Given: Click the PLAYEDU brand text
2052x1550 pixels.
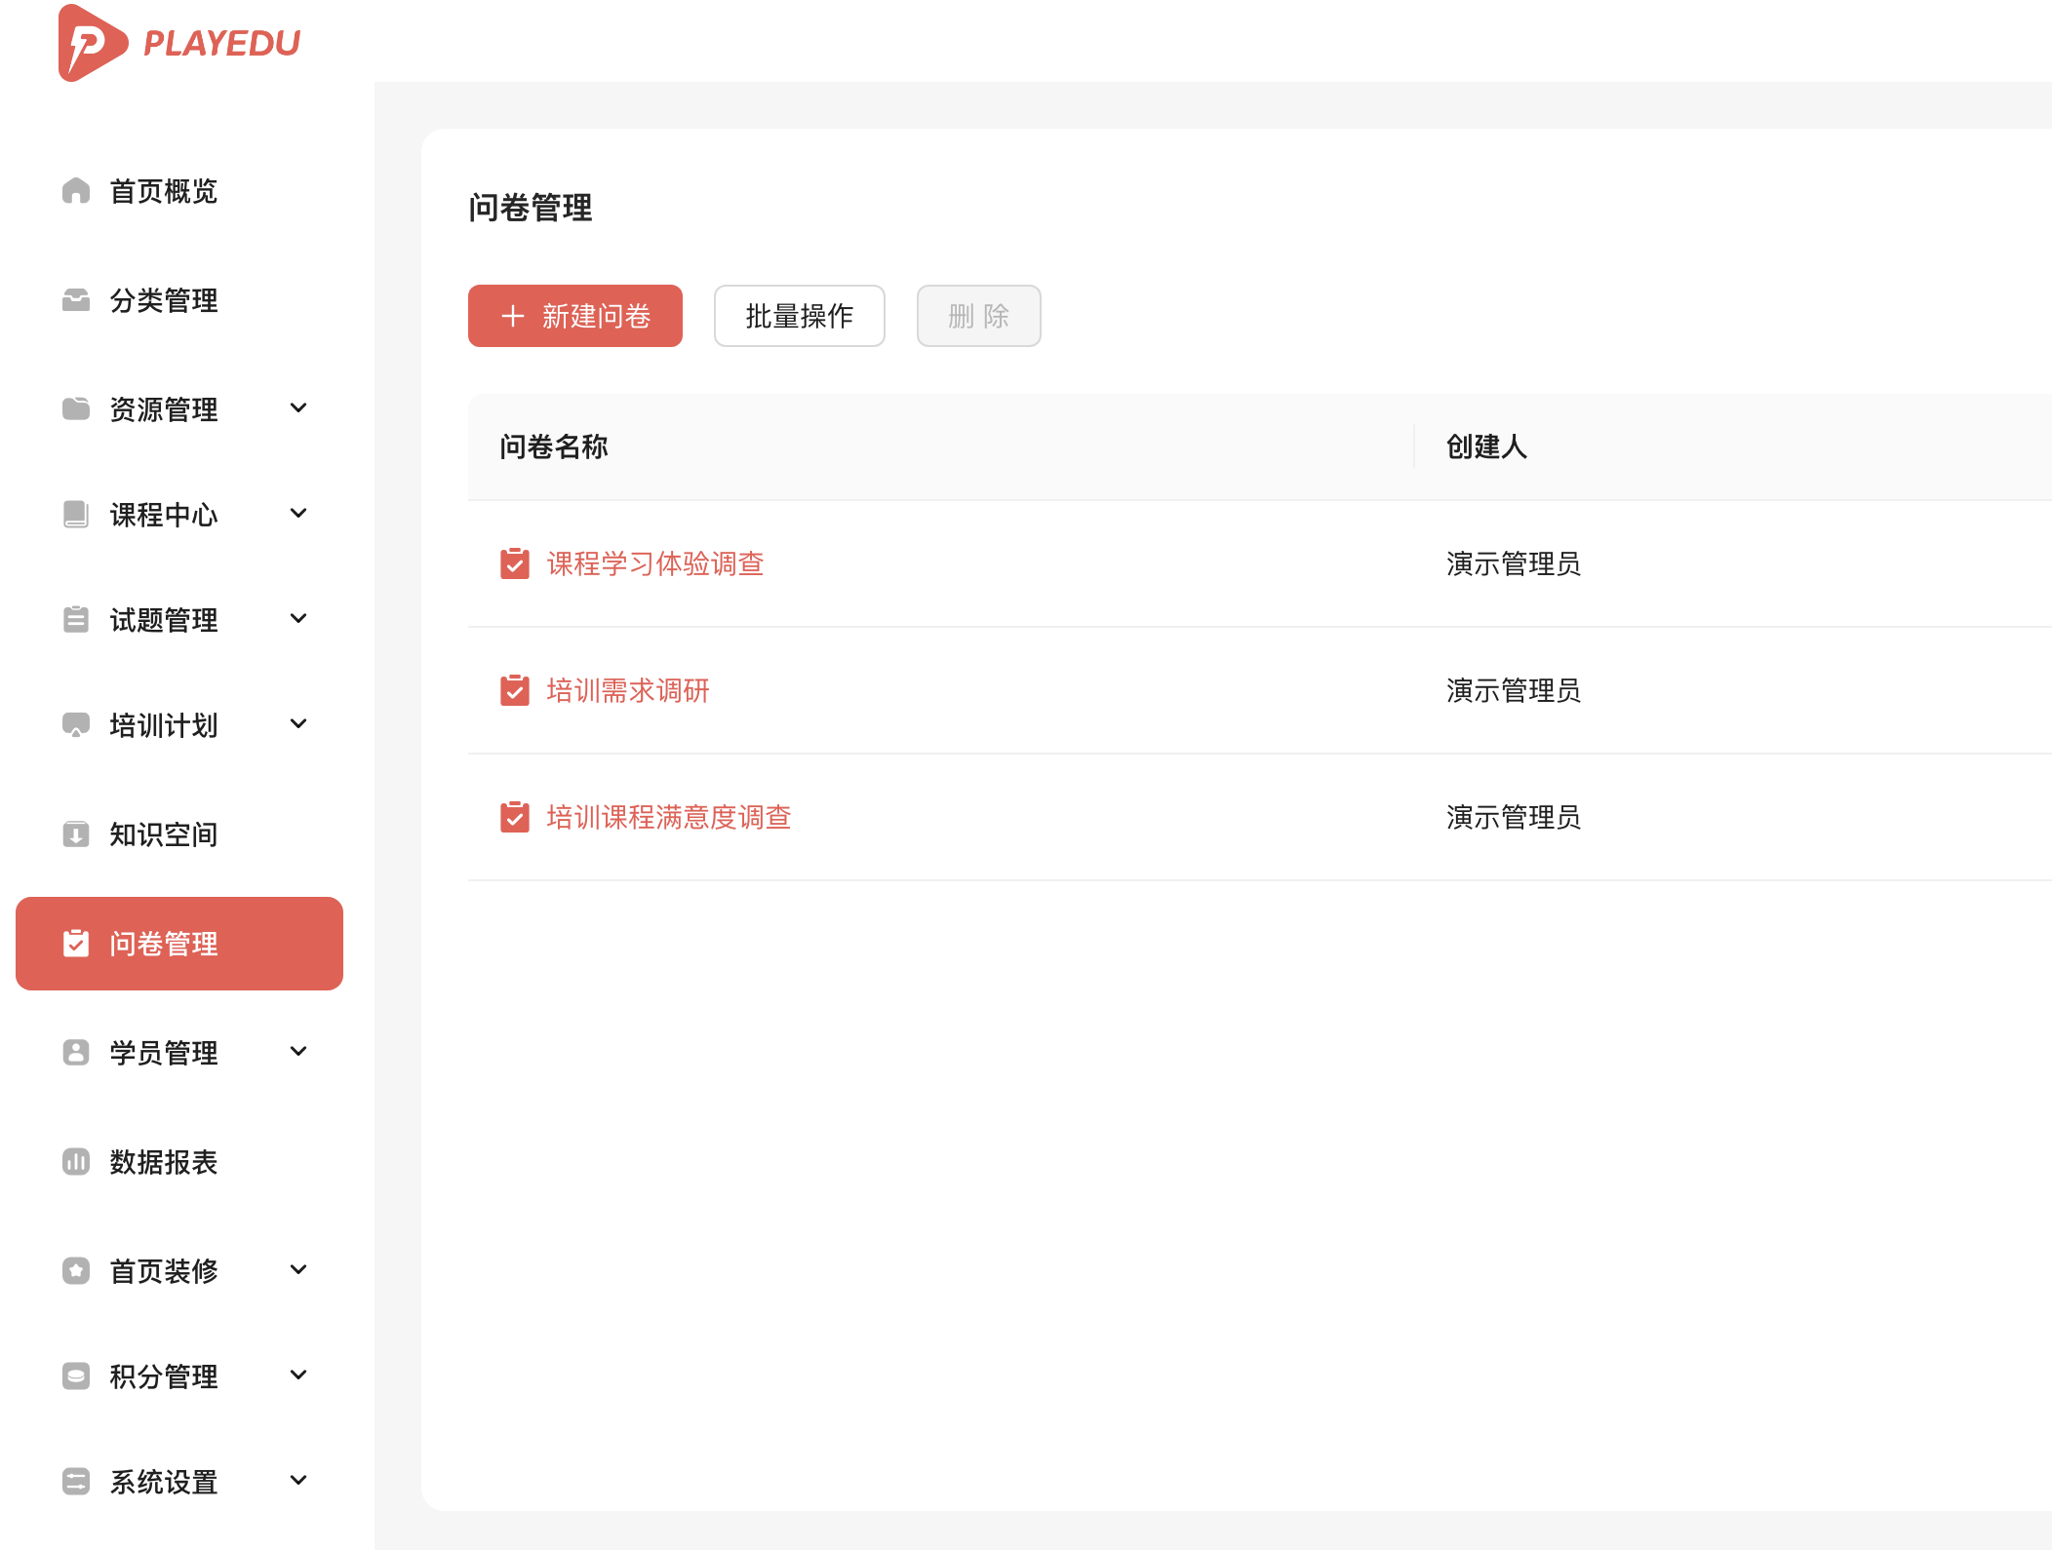Looking at the screenshot, I should click(x=222, y=43).
